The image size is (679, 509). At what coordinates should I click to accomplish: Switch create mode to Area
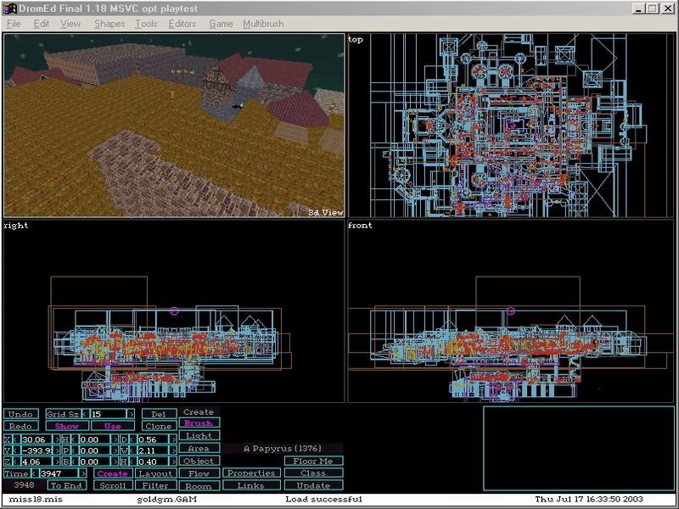199,449
